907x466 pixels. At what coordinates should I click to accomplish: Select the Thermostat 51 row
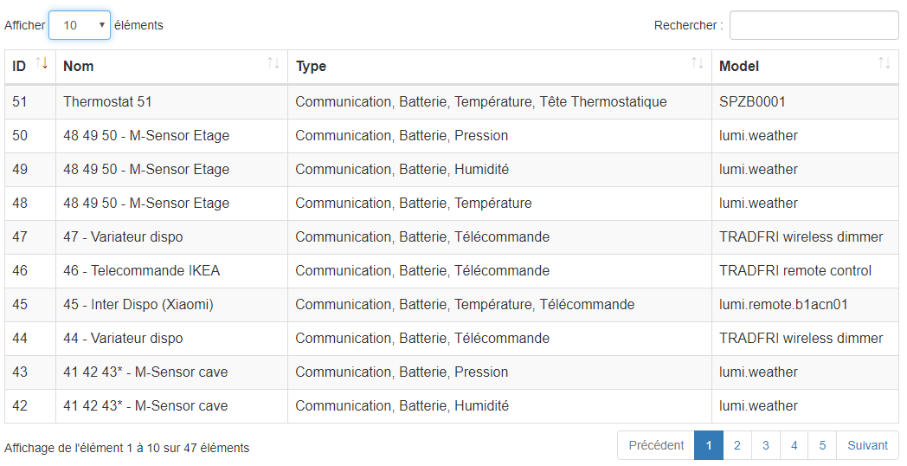107,101
